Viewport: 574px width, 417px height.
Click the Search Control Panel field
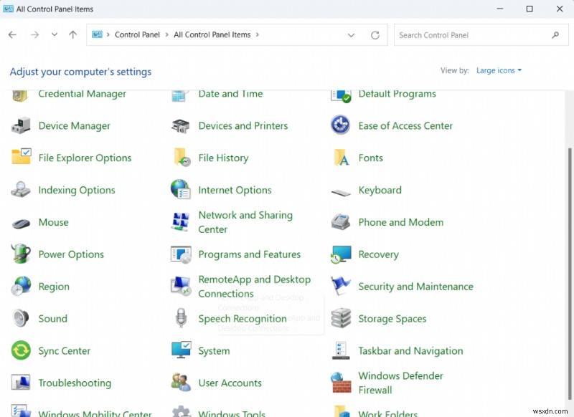[x=481, y=35]
